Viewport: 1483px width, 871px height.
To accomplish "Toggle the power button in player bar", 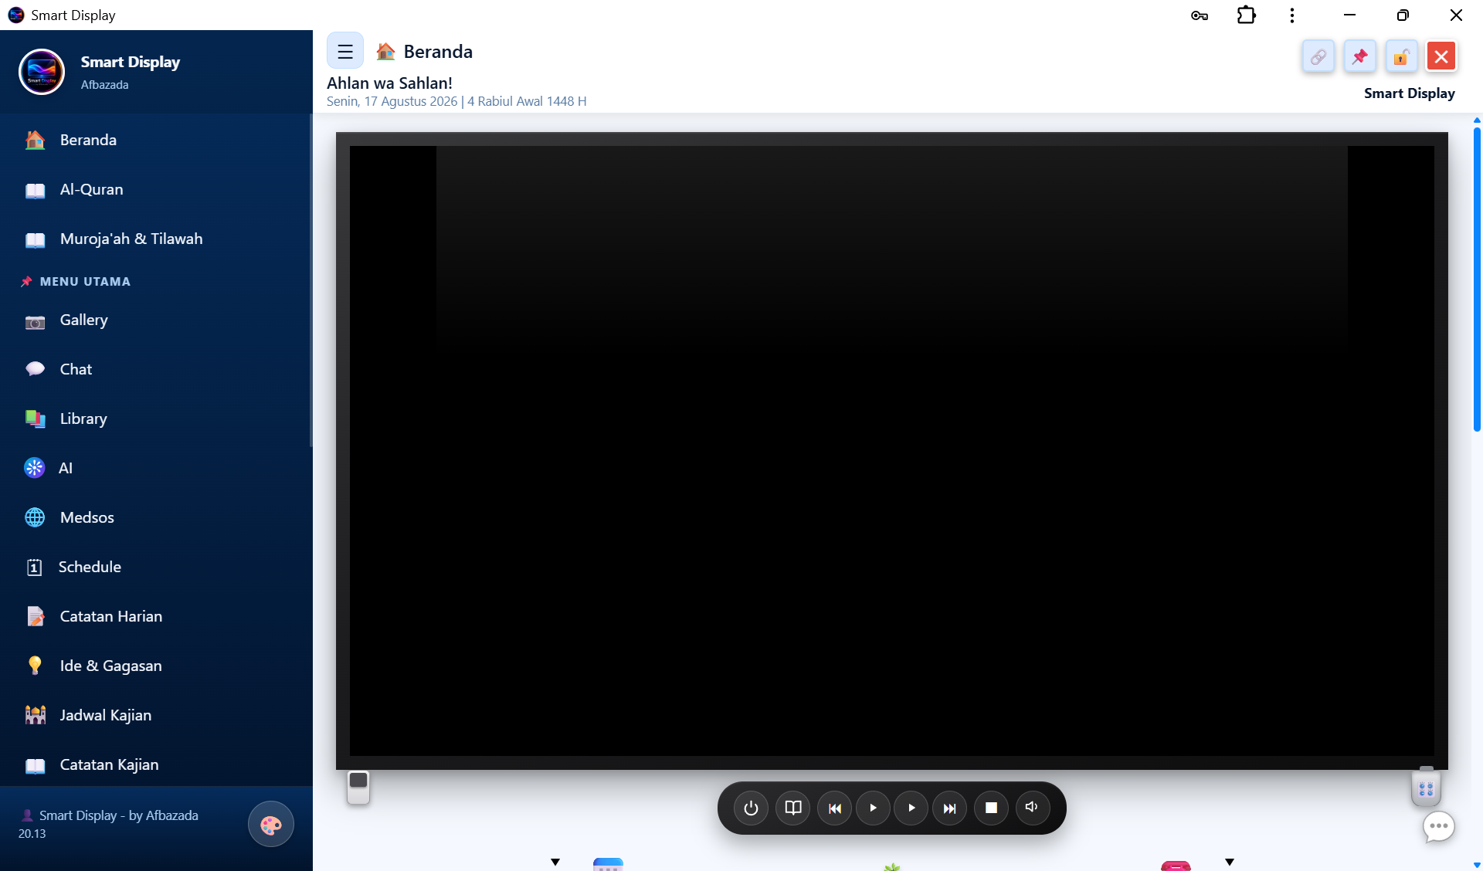I will 751,808.
